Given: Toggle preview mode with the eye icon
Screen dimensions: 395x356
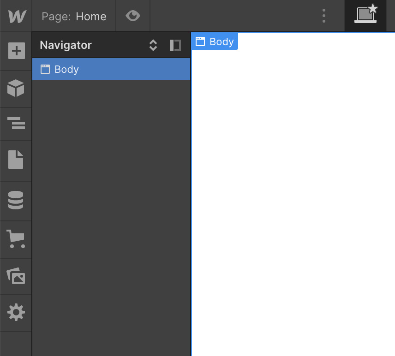Looking at the screenshot, I should click(133, 17).
